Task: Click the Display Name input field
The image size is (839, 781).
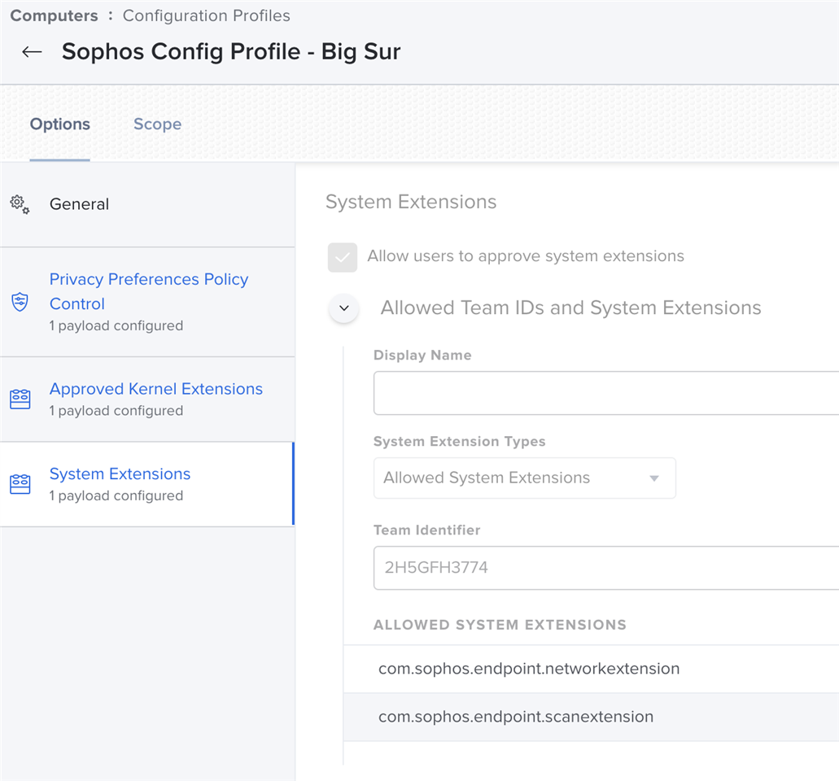Action: pyautogui.click(x=606, y=393)
